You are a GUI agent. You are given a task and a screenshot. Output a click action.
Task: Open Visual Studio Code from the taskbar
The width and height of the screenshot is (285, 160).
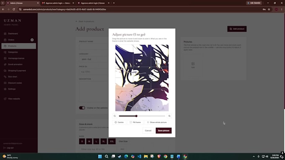[x=139, y=156]
